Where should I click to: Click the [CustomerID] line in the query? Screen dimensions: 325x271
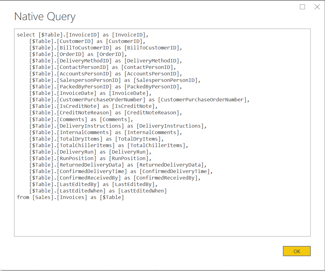87,41
